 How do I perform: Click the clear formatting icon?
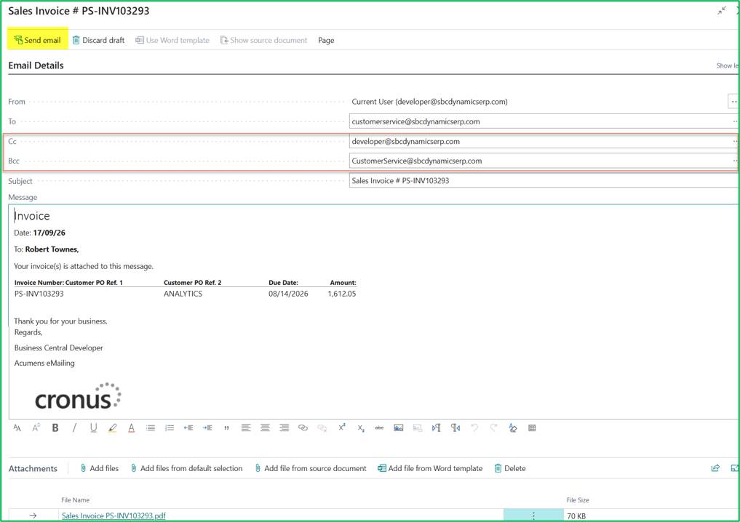pos(513,427)
